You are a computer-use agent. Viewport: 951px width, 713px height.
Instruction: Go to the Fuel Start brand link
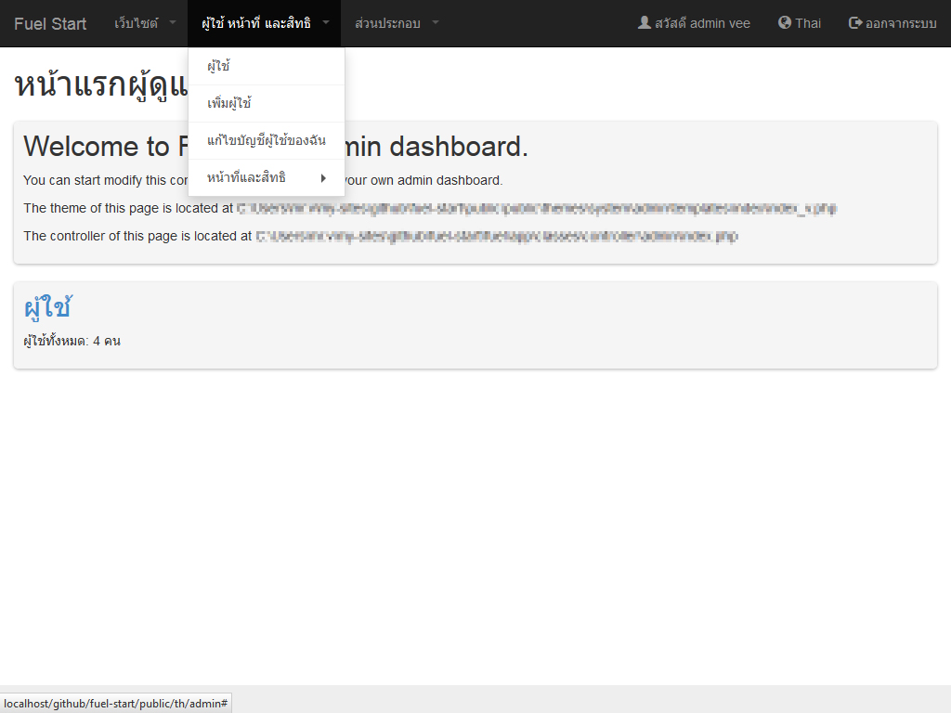point(50,23)
